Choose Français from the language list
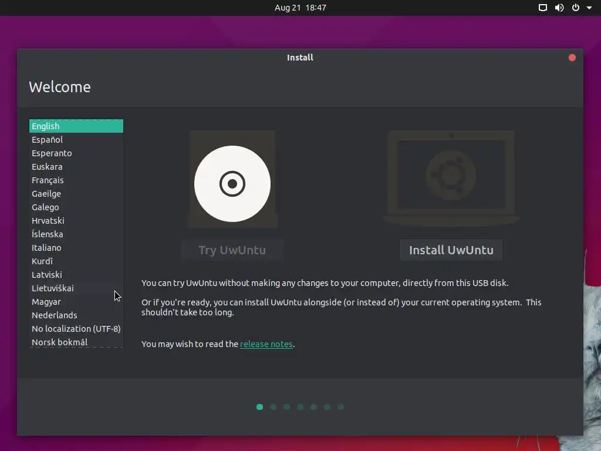601x451 pixels. point(76,180)
